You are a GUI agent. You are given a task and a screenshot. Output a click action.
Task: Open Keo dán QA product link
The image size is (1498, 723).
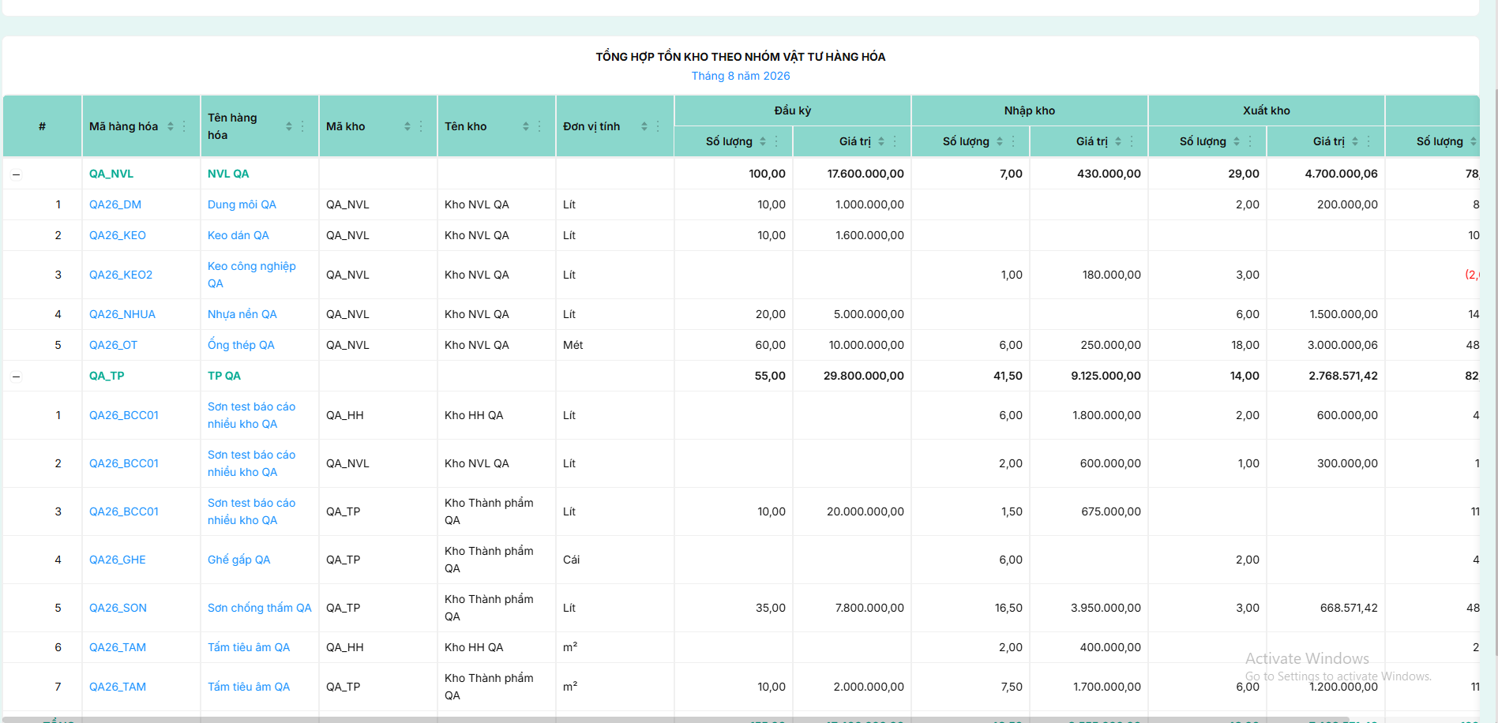point(238,235)
